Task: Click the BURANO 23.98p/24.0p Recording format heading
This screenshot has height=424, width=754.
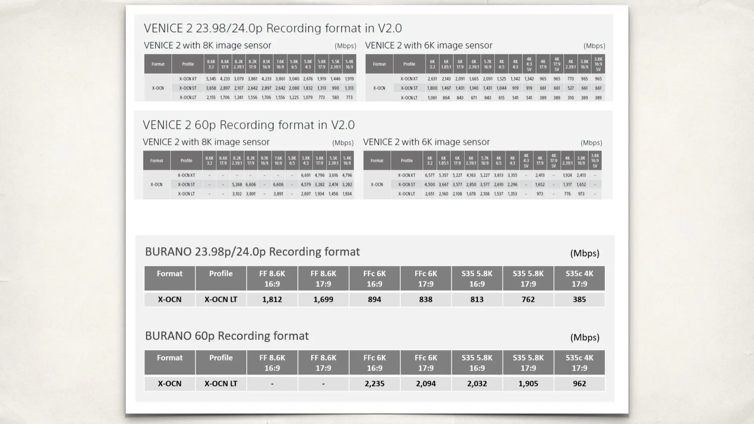Action: coord(252,252)
